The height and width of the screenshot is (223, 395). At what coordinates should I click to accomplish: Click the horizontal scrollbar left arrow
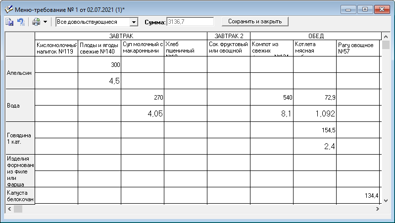[x=8, y=209]
